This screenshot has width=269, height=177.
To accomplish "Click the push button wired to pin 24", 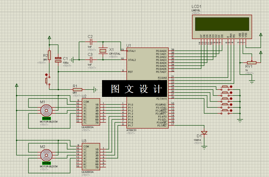I will [x=226, y=88].
